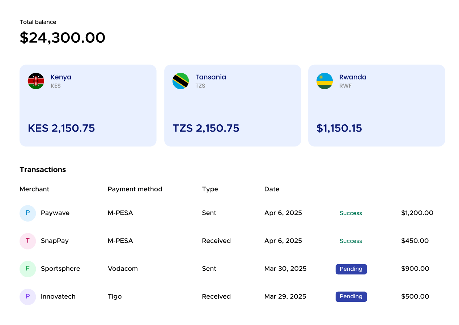Click the Sportsphere merchant avatar
Viewport: 459px width, 325px height.
(x=27, y=269)
